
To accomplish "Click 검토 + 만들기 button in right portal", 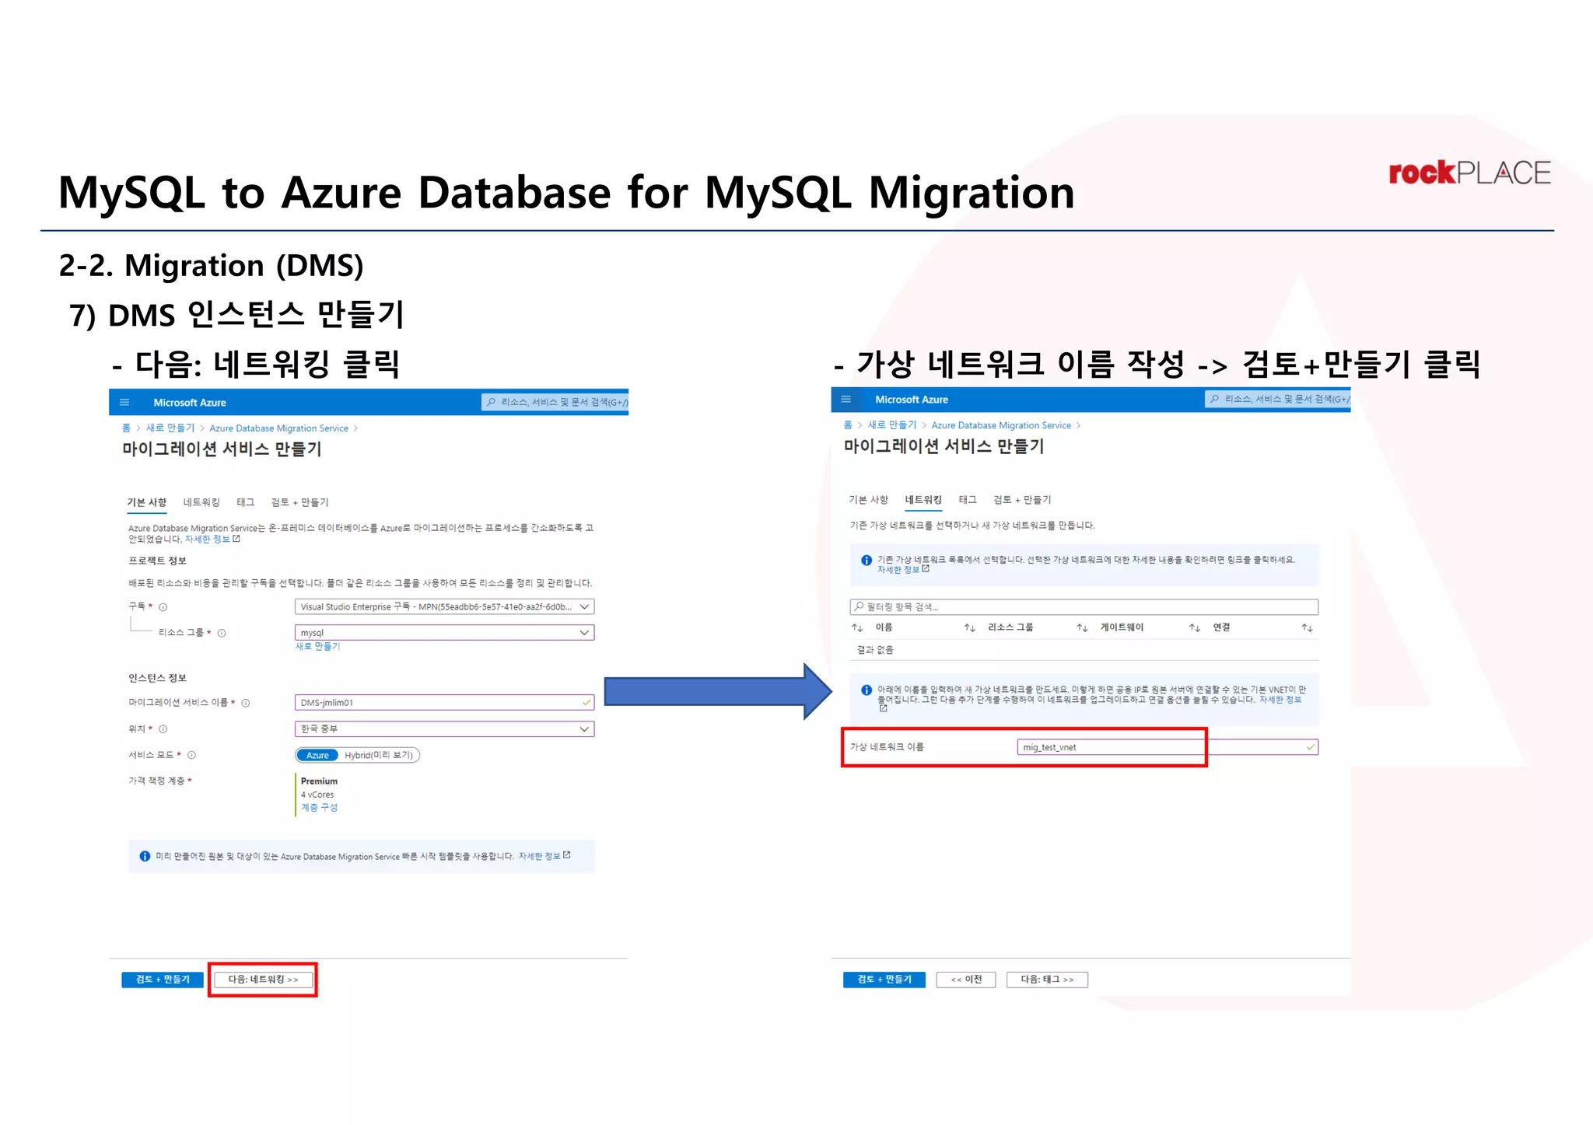I will tap(884, 980).
